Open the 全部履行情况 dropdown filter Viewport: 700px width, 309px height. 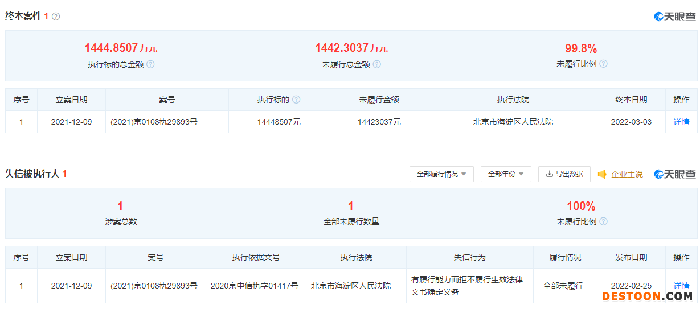pyautogui.click(x=441, y=174)
